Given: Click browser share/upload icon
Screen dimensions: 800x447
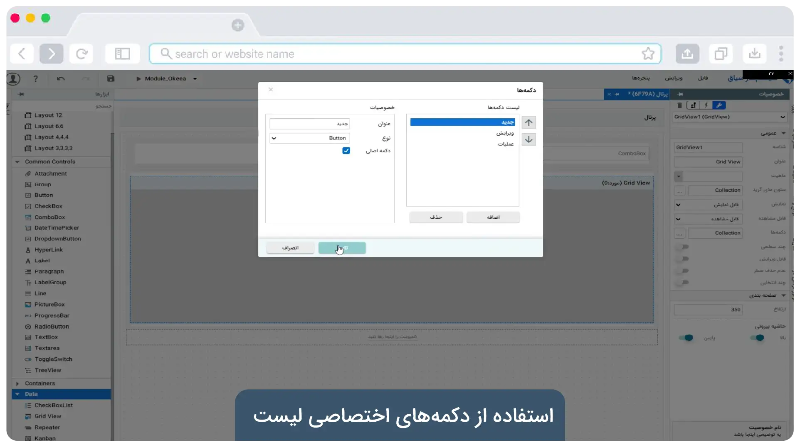Looking at the screenshot, I should pyautogui.click(x=687, y=54).
